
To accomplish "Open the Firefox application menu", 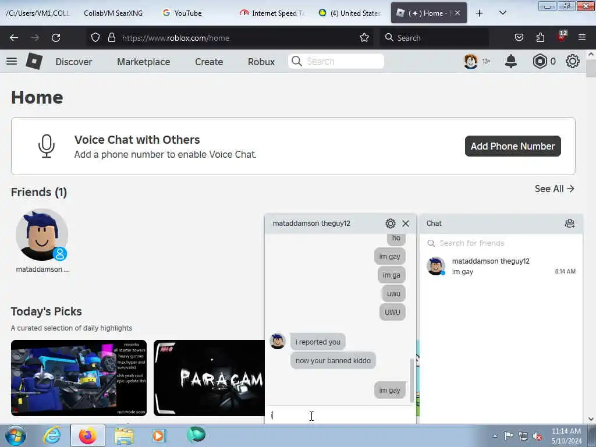I will [x=582, y=38].
